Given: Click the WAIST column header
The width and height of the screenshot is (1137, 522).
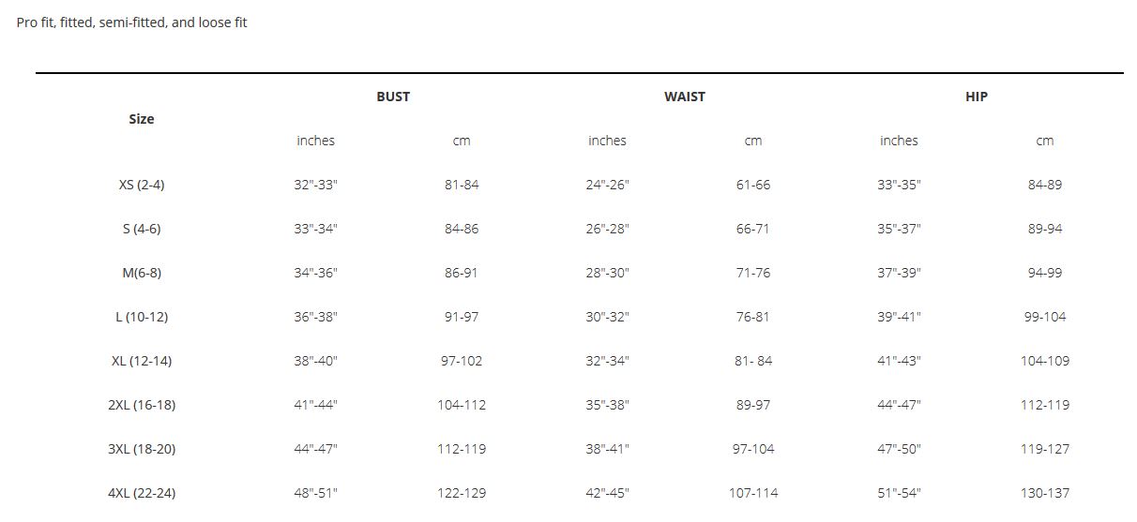Looking at the screenshot, I should [685, 97].
